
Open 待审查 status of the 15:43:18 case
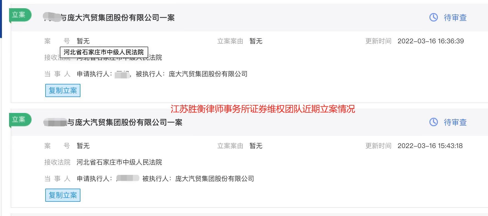click(x=455, y=123)
